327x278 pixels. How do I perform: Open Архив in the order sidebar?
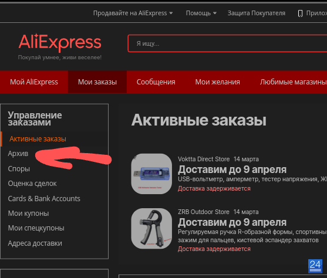(x=18, y=154)
